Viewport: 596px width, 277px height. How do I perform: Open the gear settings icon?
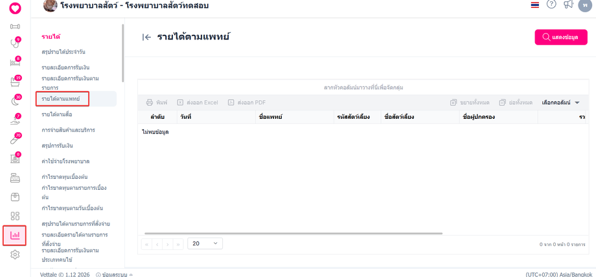pos(15,254)
